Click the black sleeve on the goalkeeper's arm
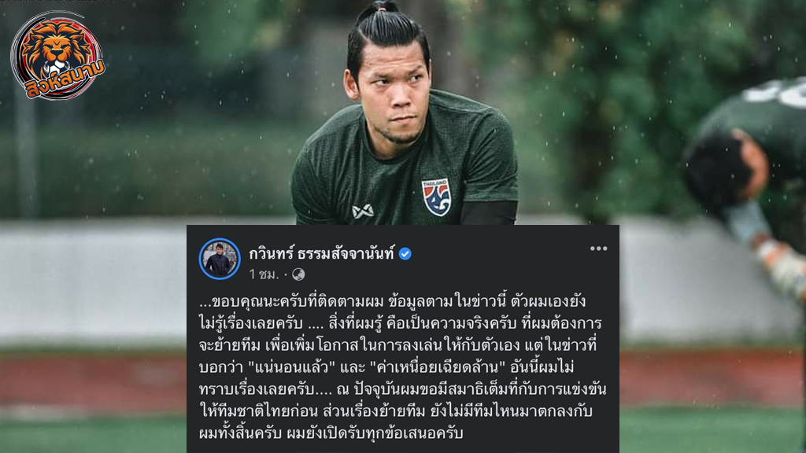806x453 pixels. (488, 212)
